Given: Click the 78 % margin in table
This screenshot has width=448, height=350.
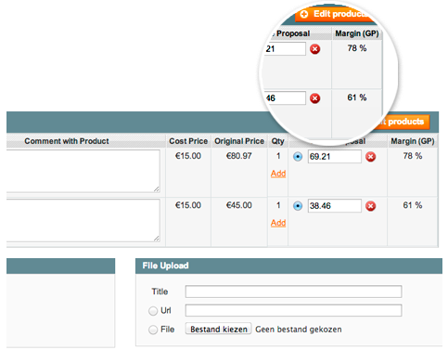Looking at the screenshot, I should pos(413,156).
